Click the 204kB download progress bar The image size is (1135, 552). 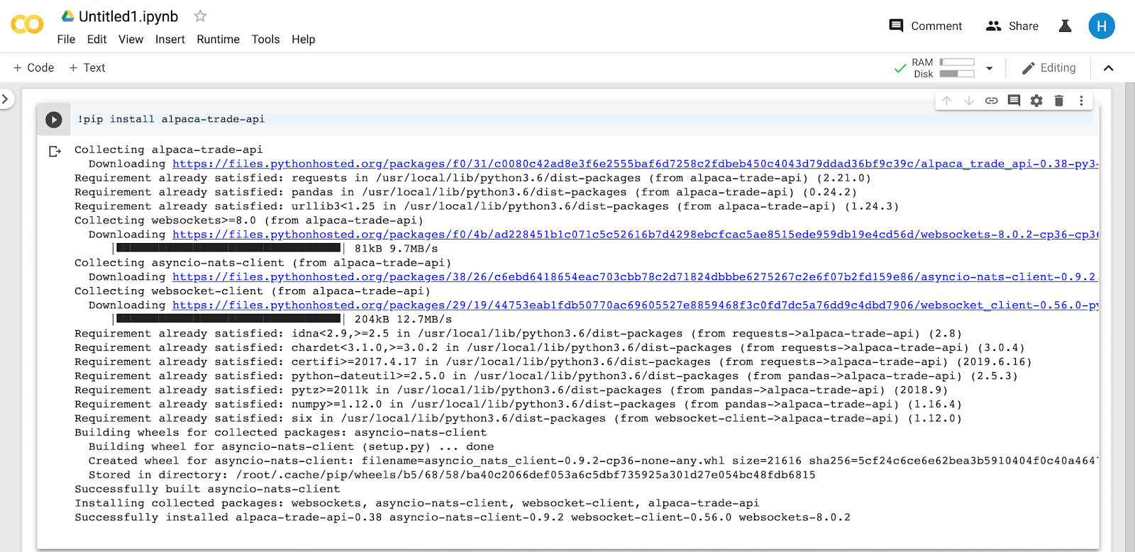[228, 320]
